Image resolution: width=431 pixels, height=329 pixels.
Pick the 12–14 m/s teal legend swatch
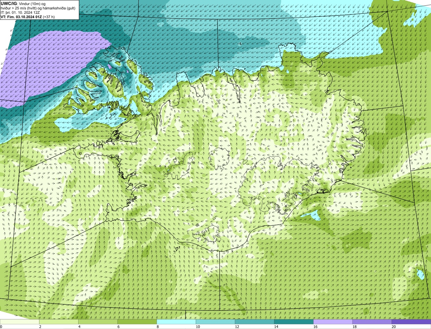[x=255, y=322]
